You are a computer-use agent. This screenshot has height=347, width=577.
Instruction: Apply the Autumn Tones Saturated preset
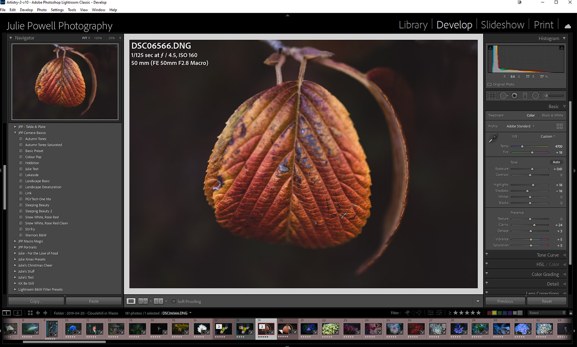(43, 145)
